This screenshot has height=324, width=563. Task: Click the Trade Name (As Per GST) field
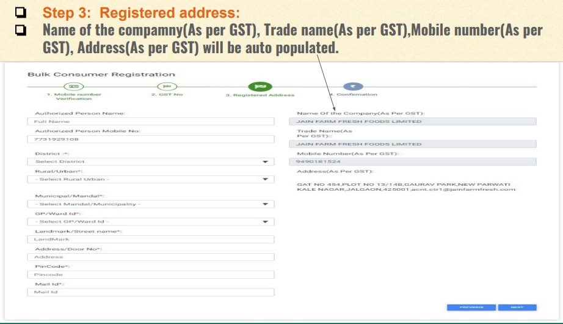point(413,144)
